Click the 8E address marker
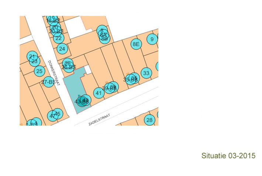 (136, 44)
